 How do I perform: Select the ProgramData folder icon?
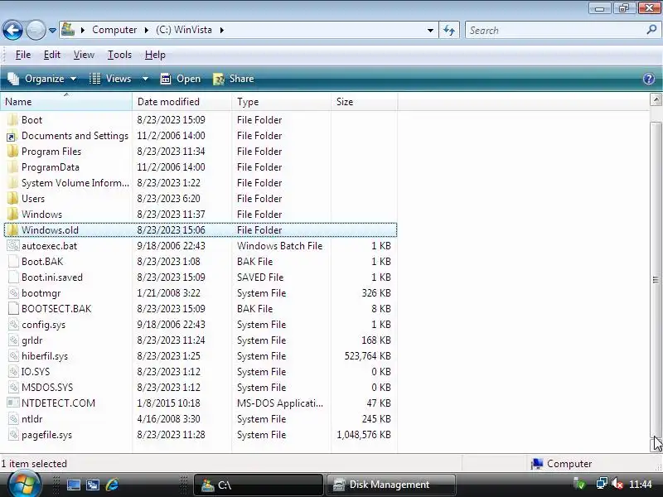13,167
